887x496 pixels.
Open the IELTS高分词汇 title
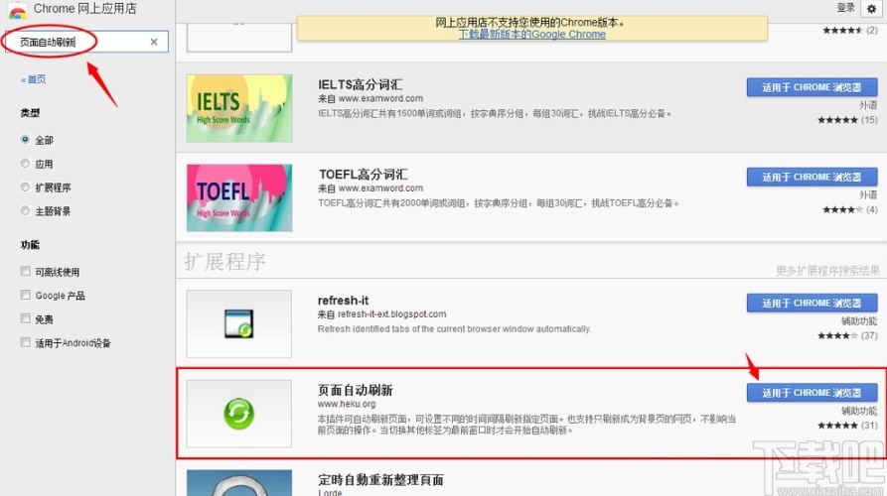pyautogui.click(x=361, y=84)
